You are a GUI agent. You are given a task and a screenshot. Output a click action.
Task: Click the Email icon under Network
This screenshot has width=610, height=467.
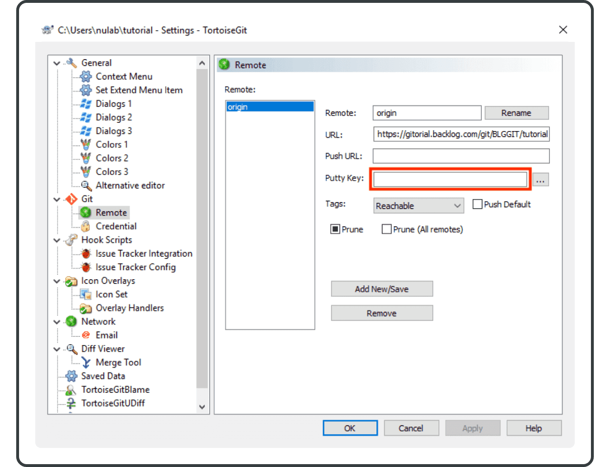pyautogui.click(x=86, y=335)
